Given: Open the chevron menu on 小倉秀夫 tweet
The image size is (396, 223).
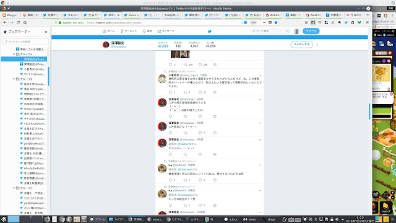Looking at the screenshot, I should [260, 76].
